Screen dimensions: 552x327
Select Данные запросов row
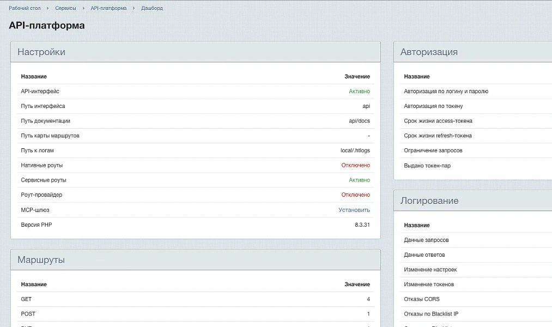[x=476, y=240]
